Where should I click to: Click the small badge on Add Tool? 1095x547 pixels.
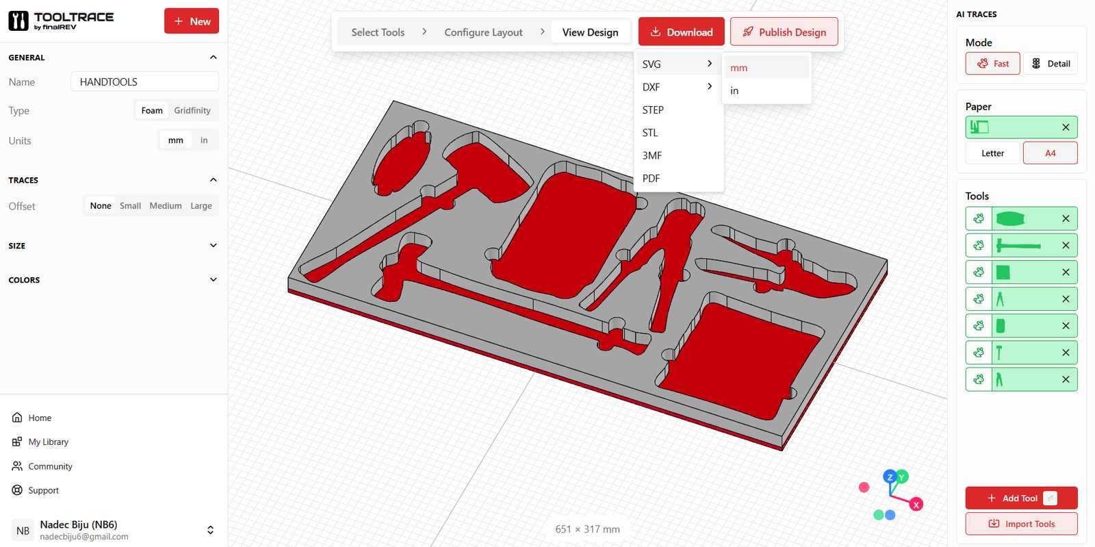pos(1050,498)
